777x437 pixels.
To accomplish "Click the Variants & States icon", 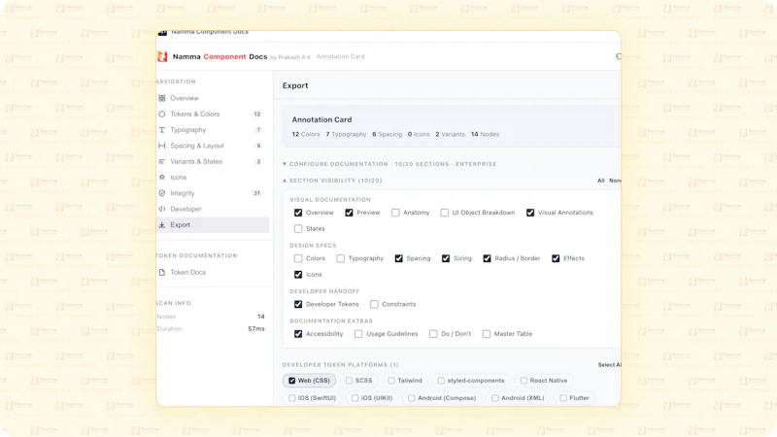I will pos(162,161).
